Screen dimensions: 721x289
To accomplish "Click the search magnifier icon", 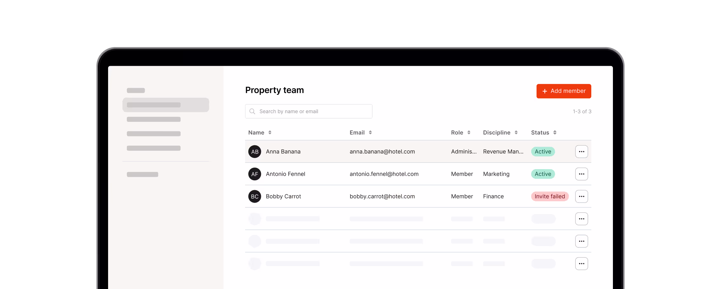I will tap(252, 111).
